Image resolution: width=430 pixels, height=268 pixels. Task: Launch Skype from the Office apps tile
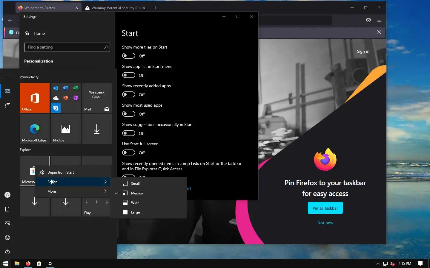point(56,108)
